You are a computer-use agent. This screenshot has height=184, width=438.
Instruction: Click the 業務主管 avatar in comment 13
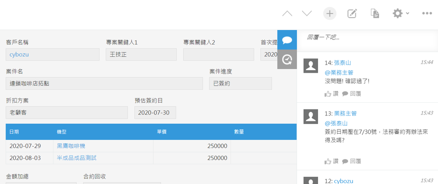click(x=311, y=116)
